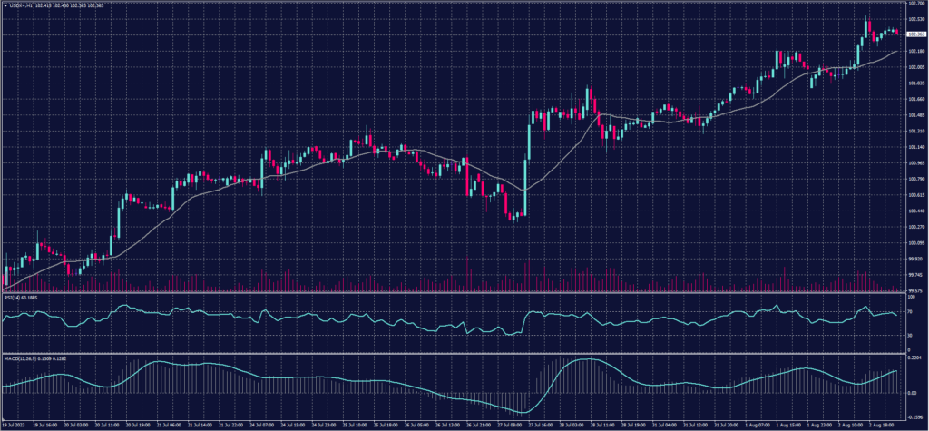This screenshot has width=929, height=431.
Task: Click the RSI 70 level label
Action: click(910, 312)
